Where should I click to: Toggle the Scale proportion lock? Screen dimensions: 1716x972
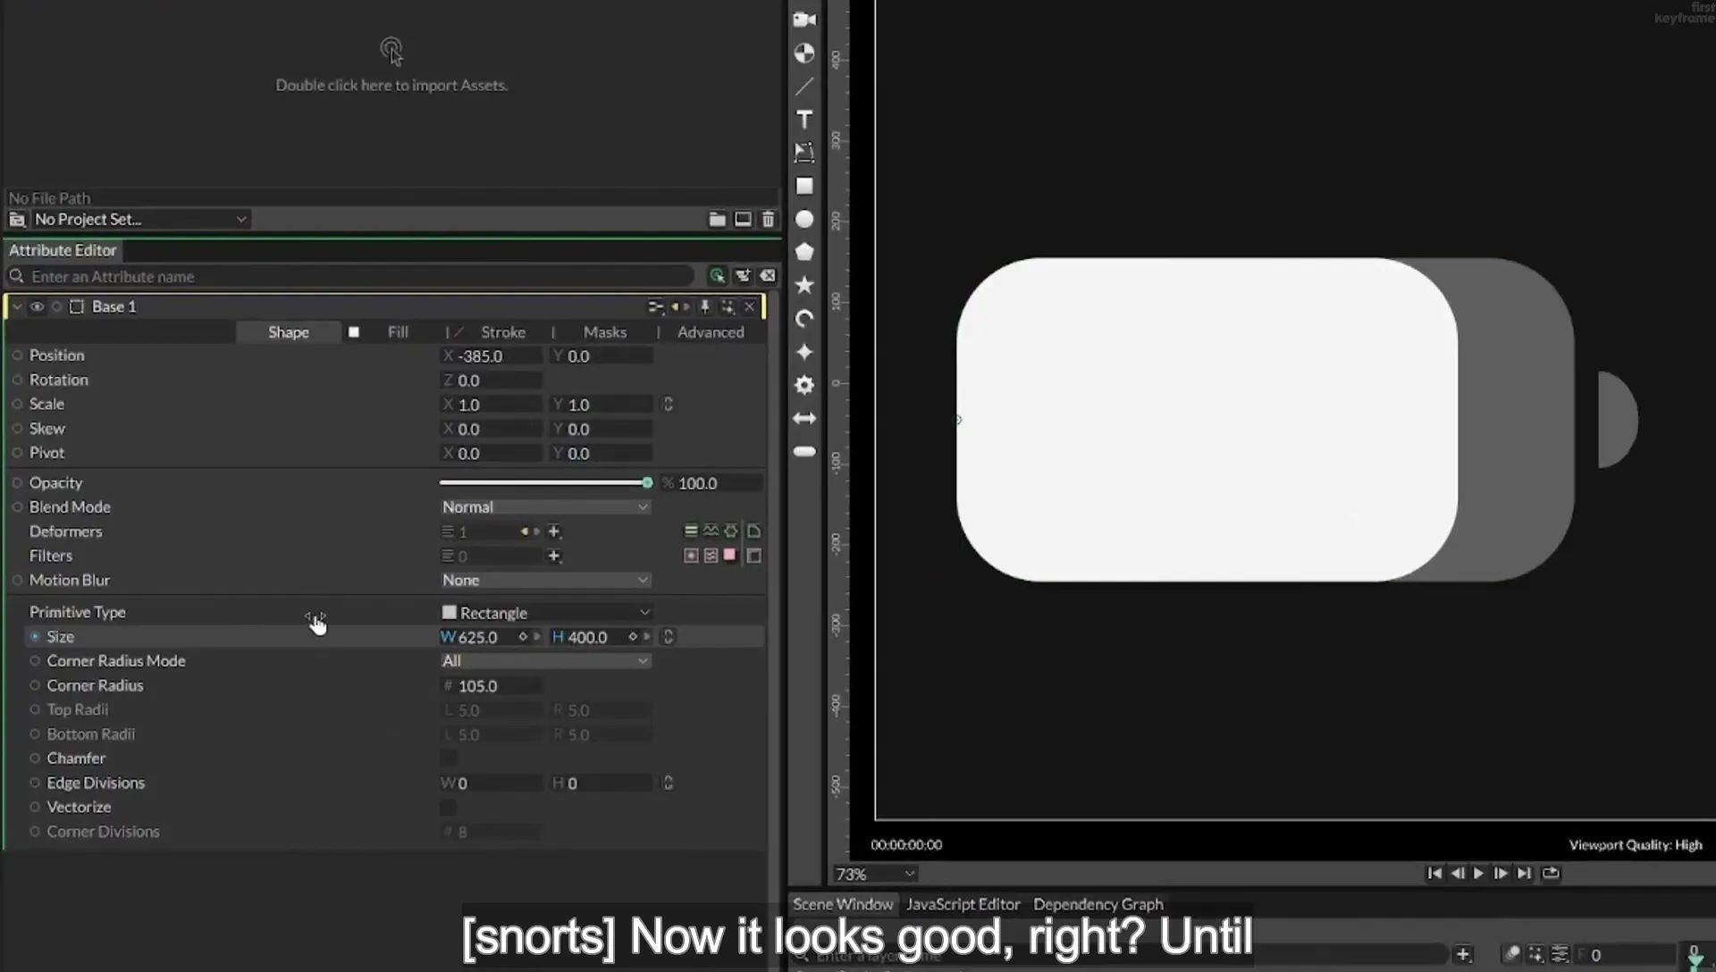pos(668,405)
